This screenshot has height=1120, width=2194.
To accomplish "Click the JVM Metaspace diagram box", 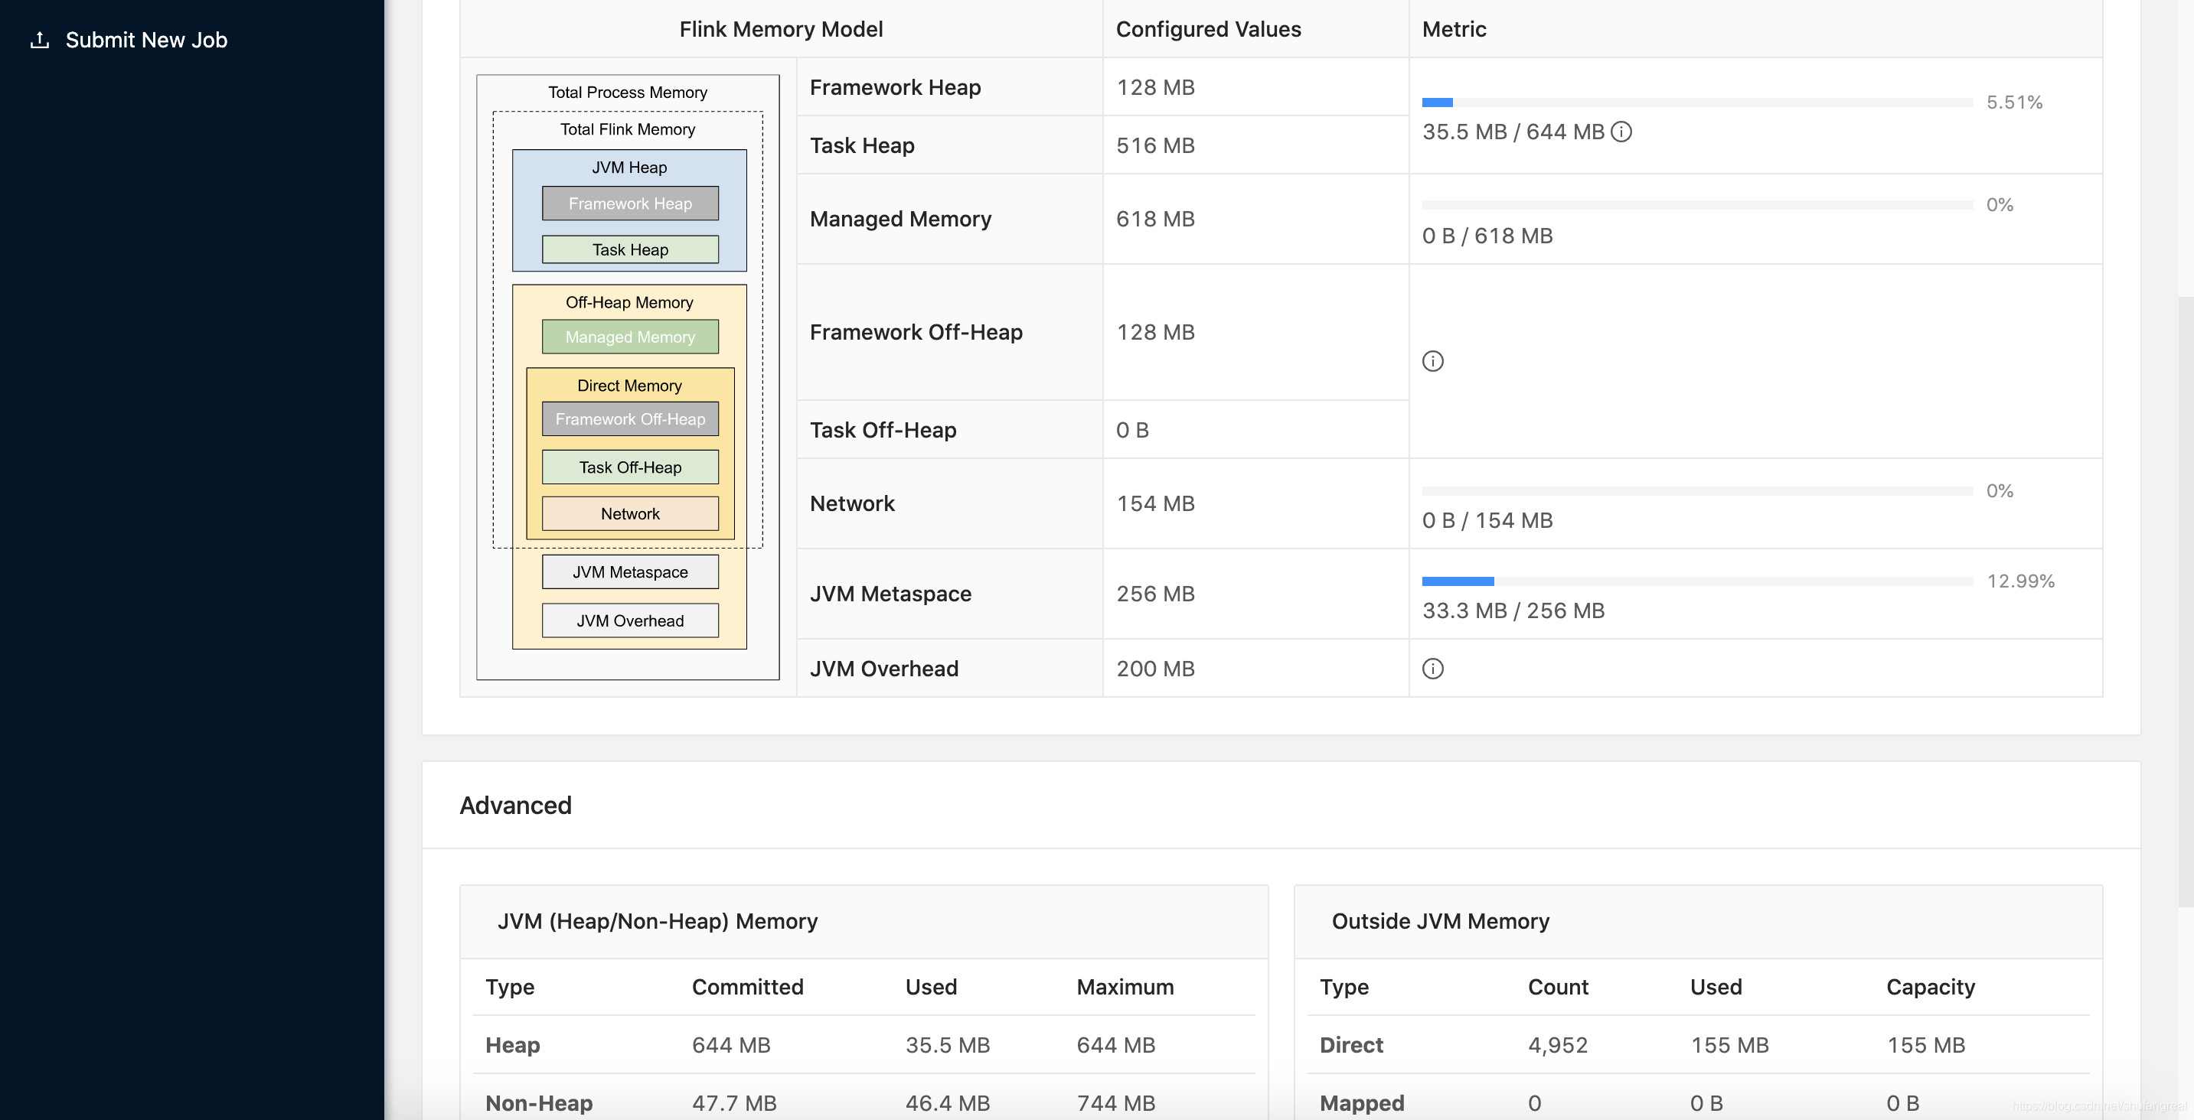I will [x=629, y=572].
